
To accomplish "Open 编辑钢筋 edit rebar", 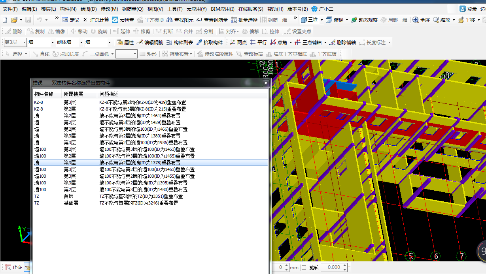I will pos(150,42).
